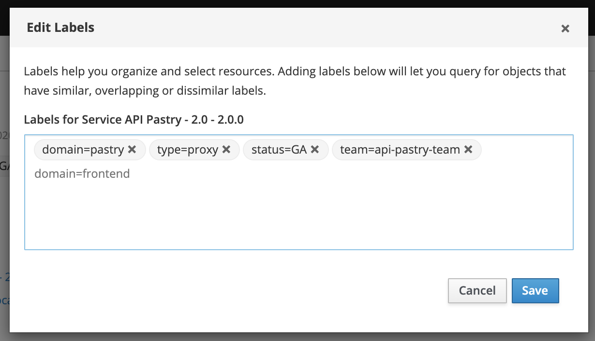Select the status=GA label chip text

click(x=279, y=150)
